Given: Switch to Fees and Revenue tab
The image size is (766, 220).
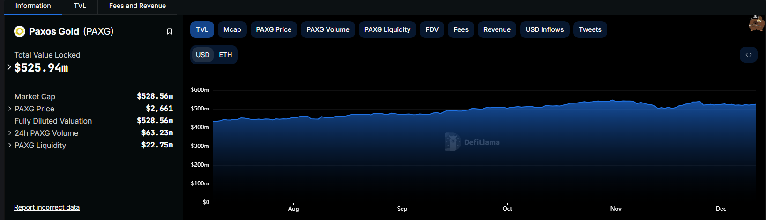Looking at the screenshot, I should pyautogui.click(x=137, y=6).
